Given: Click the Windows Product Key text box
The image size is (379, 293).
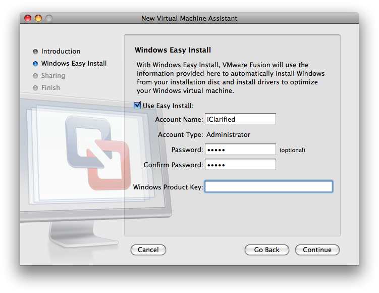Looking at the screenshot, I should tap(268, 187).
